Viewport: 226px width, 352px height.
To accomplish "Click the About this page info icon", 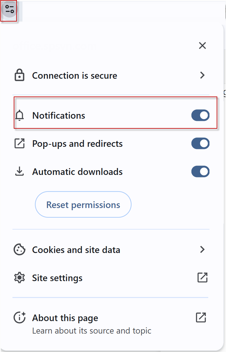I will pyautogui.click(x=19, y=318).
